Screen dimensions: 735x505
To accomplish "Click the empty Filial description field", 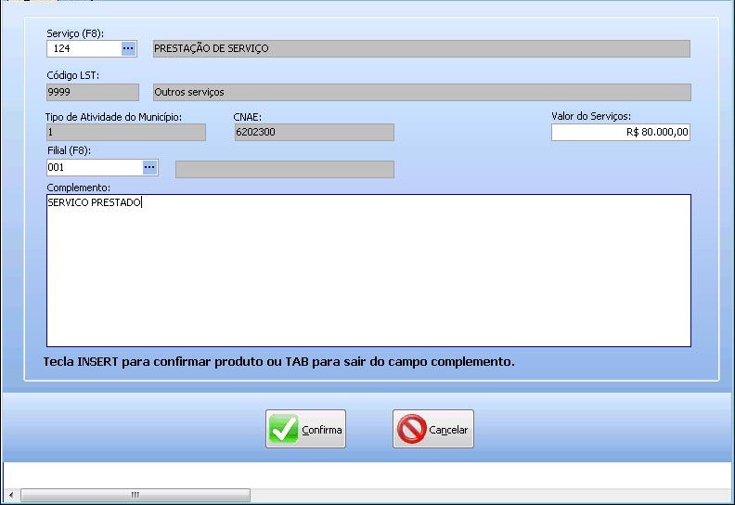I will point(284,169).
